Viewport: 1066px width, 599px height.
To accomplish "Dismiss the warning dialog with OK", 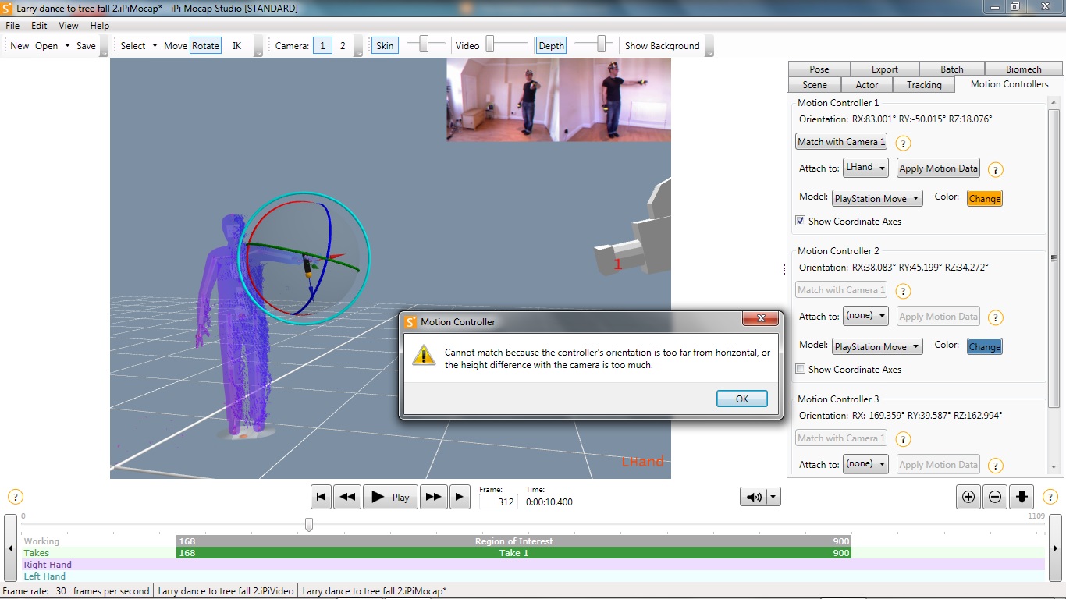I will (x=742, y=399).
